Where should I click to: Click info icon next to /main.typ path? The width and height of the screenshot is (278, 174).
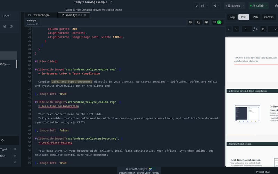point(37,24)
